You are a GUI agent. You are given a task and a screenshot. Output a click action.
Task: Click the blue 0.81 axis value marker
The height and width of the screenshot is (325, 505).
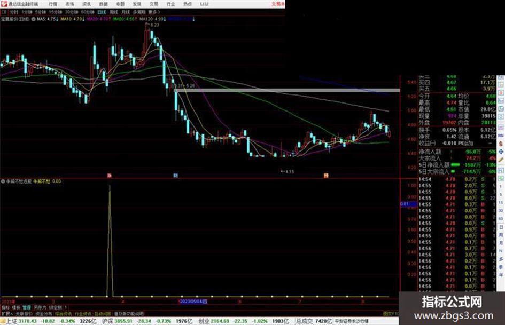408,204
